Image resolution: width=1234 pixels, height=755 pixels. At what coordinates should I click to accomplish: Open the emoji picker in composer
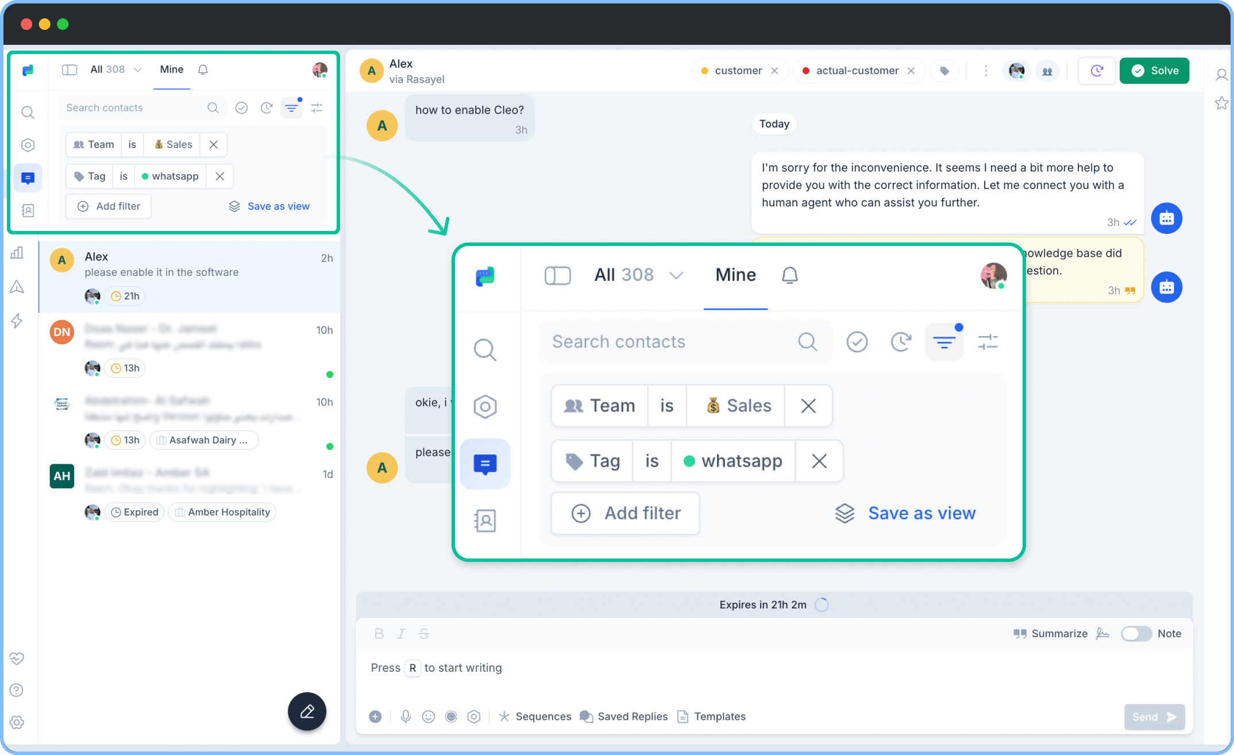tap(428, 717)
